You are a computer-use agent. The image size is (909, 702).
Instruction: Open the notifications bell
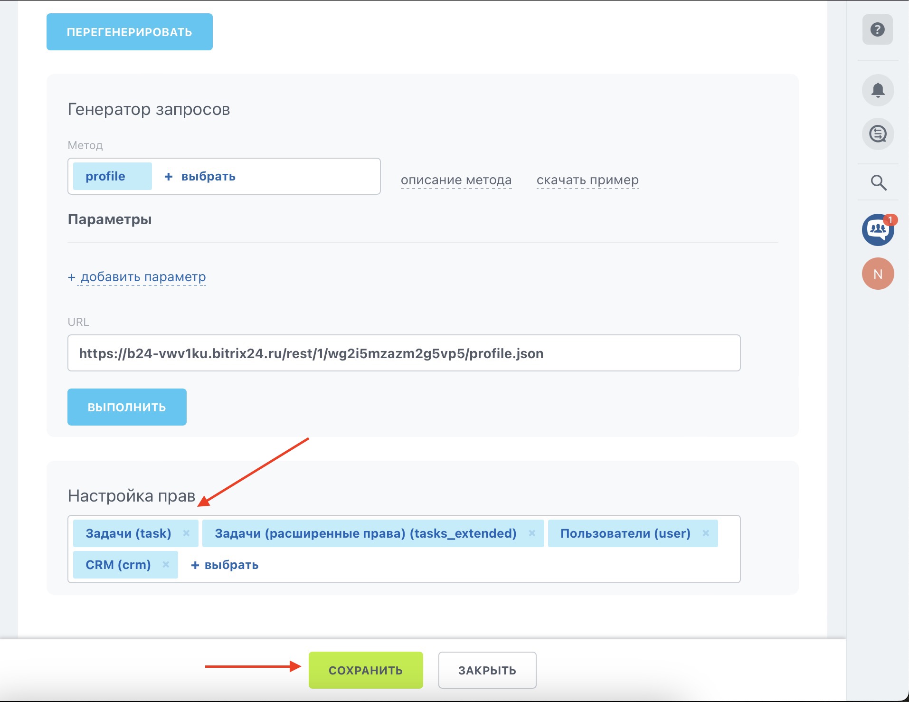click(878, 90)
